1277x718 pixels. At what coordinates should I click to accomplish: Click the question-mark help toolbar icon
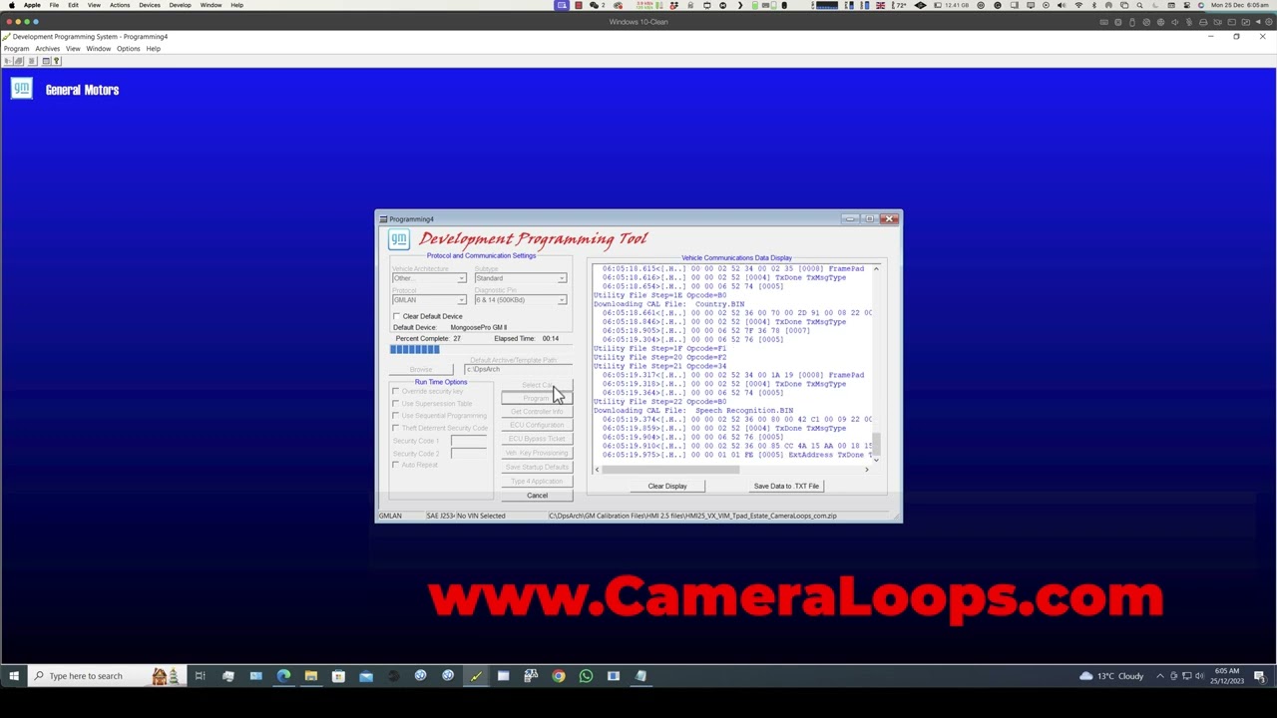[57, 61]
